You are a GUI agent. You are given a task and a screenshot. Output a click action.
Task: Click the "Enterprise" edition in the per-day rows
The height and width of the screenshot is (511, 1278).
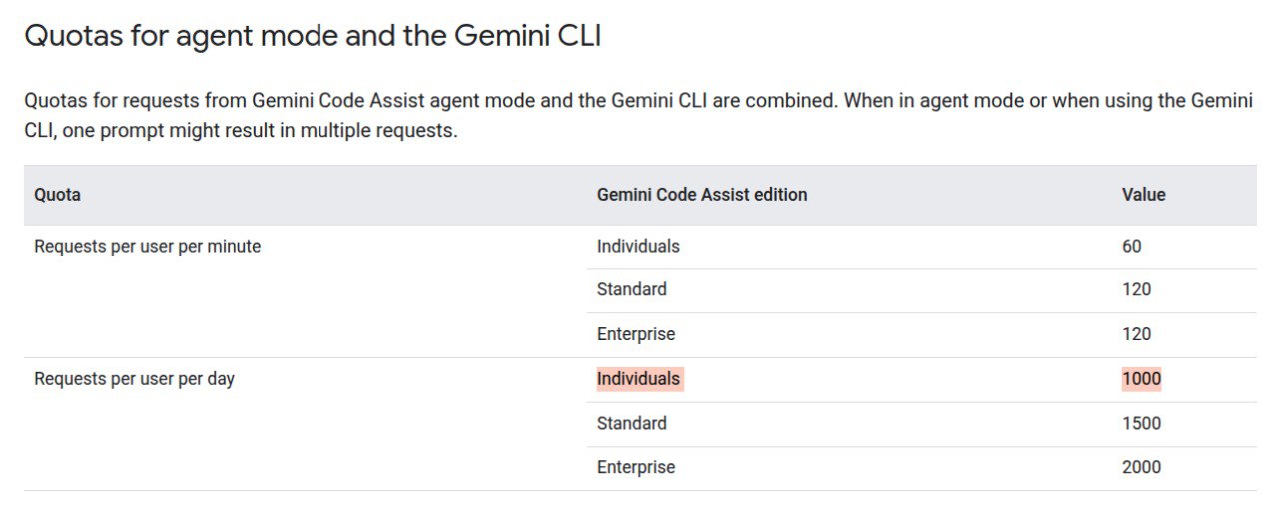click(636, 467)
